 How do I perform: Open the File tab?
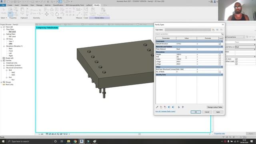[x=3, y=5]
